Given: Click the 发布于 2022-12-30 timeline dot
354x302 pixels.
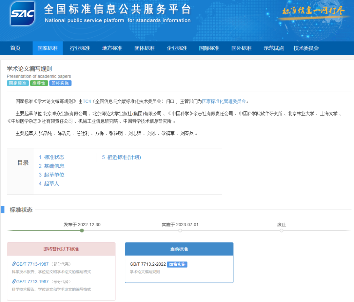Looking at the screenshot, I should coord(82,231).
